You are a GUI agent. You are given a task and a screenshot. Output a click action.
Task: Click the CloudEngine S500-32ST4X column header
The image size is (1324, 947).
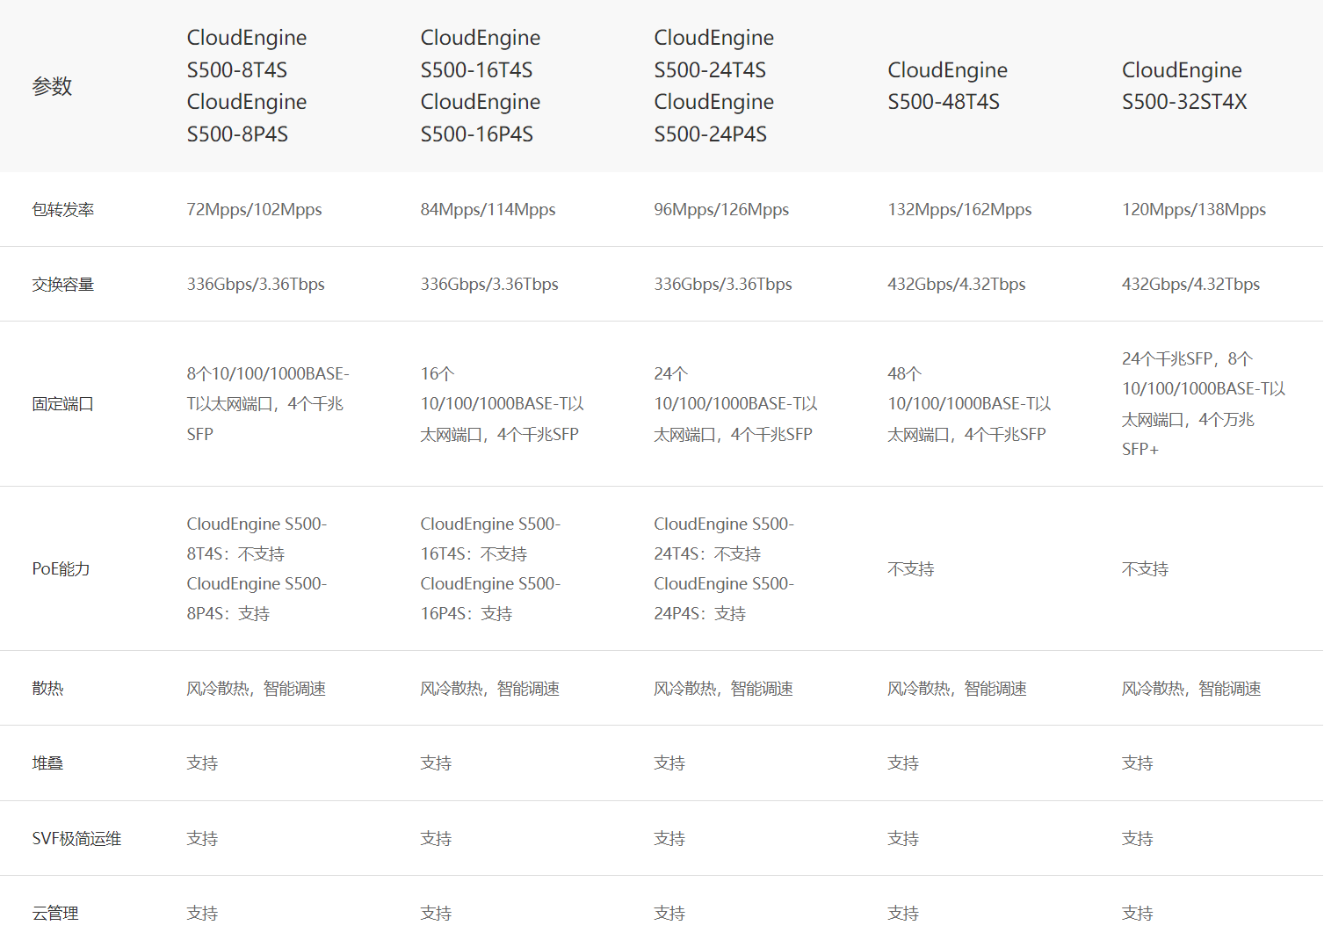point(1183,86)
